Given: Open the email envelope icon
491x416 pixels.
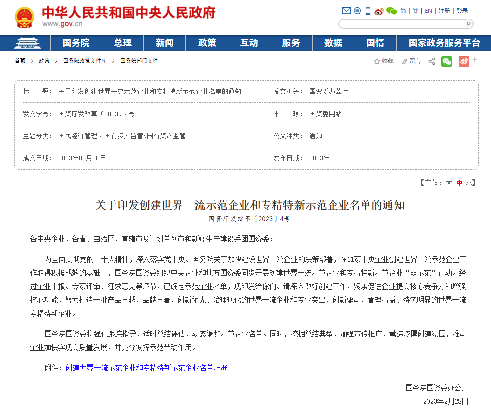Looking at the screenshot, I should click(x=346, y=11).
